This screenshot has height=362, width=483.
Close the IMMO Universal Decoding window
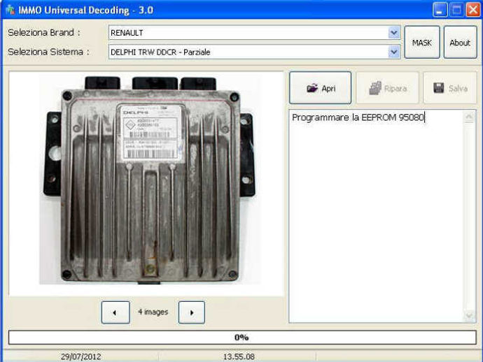473,10
